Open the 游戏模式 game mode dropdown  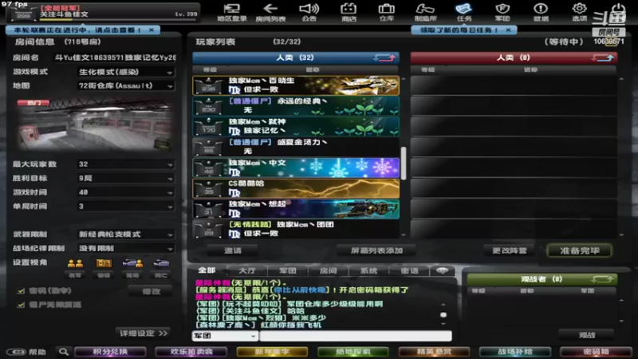[x=126, y=72]
